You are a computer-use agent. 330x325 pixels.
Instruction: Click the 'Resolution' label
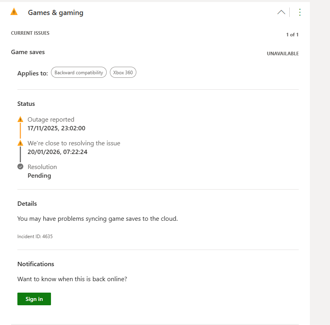pos(42,167)
